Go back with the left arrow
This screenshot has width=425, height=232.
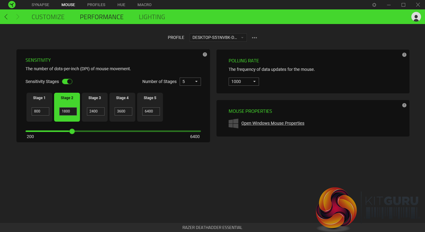(x=6, y=17)
